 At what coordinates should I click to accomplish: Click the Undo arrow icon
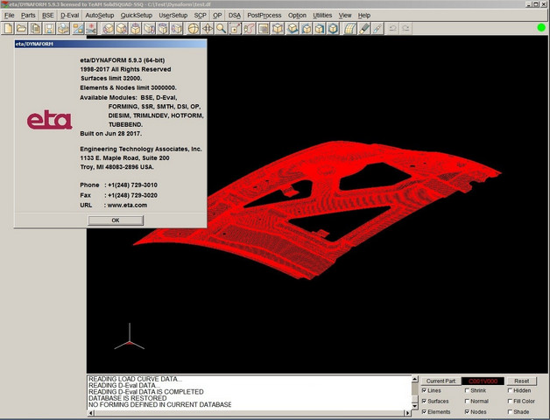tap(391, 29)
